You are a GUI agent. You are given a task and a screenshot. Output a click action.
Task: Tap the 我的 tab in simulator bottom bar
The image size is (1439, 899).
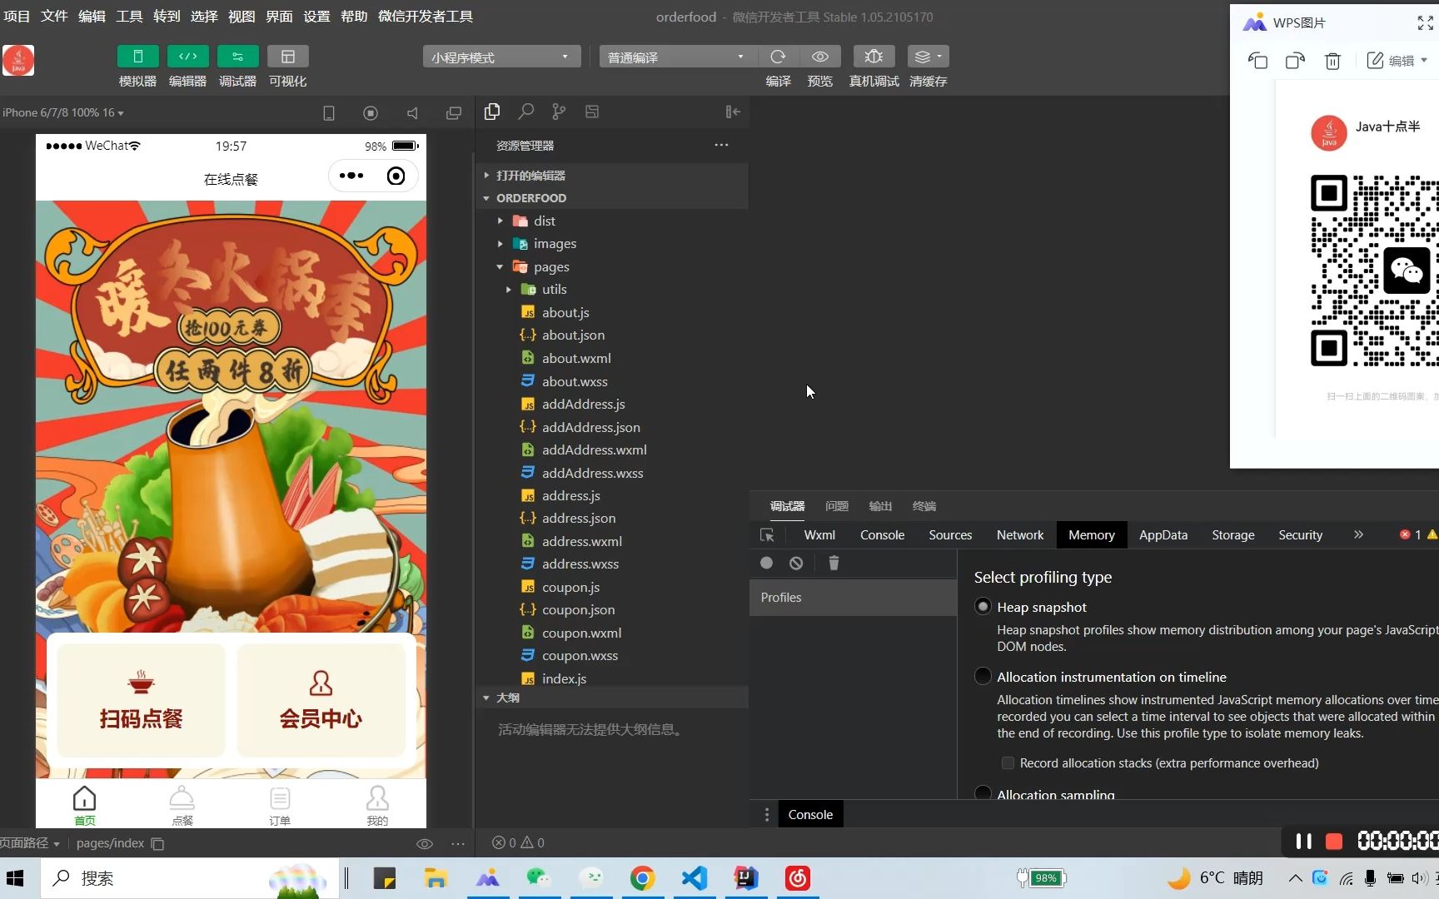[x=377, y=805]
